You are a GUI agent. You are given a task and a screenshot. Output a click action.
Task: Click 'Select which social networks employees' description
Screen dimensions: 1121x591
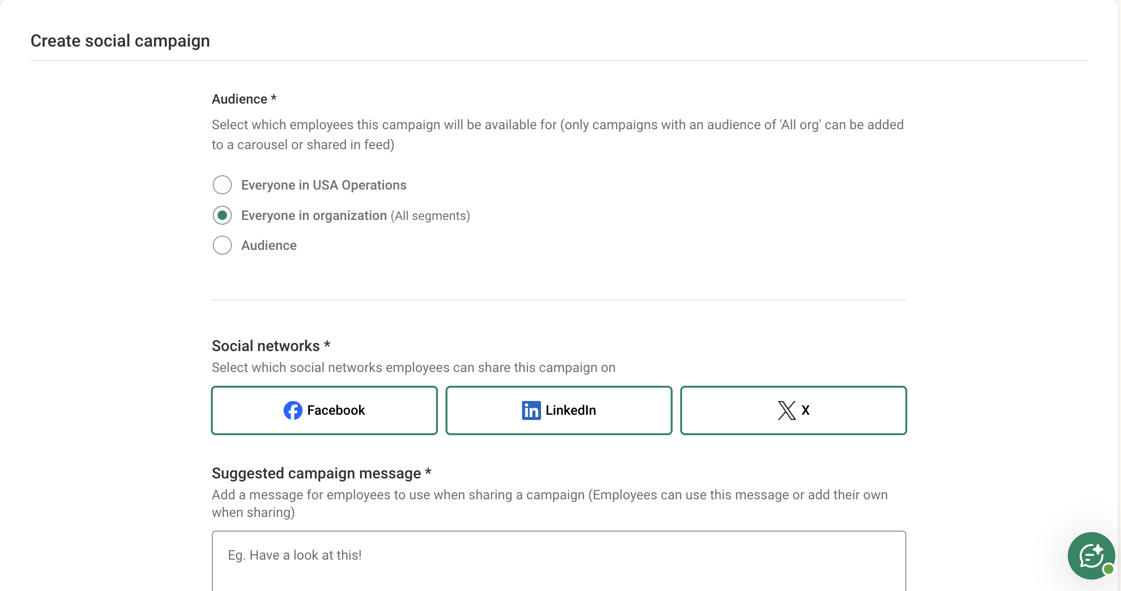[x=414, y=368]
